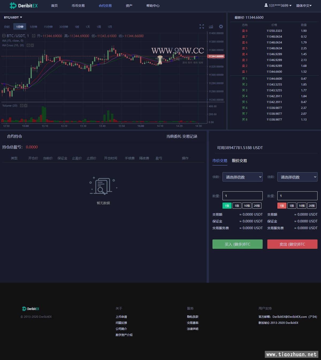This screenshot has height=360, width=321.
Task: Select sell-side 5张 quantity button
Action: (292, 206)
